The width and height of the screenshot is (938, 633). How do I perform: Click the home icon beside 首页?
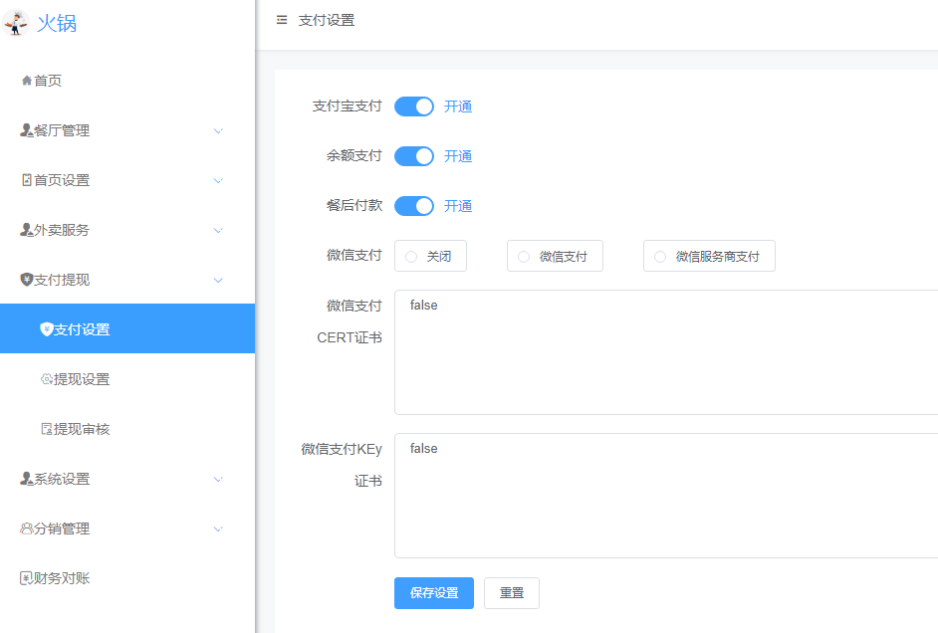pyautogui.click(x=26, y=81)
